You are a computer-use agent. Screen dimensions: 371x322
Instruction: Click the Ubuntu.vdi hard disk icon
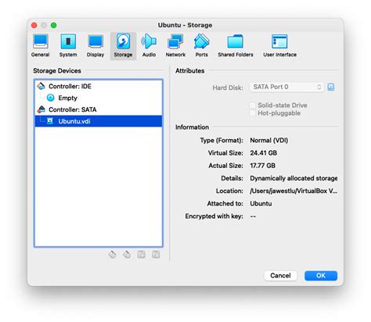coord(50,121)
